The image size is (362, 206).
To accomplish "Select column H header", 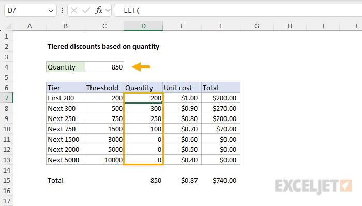I will [290, 26].
